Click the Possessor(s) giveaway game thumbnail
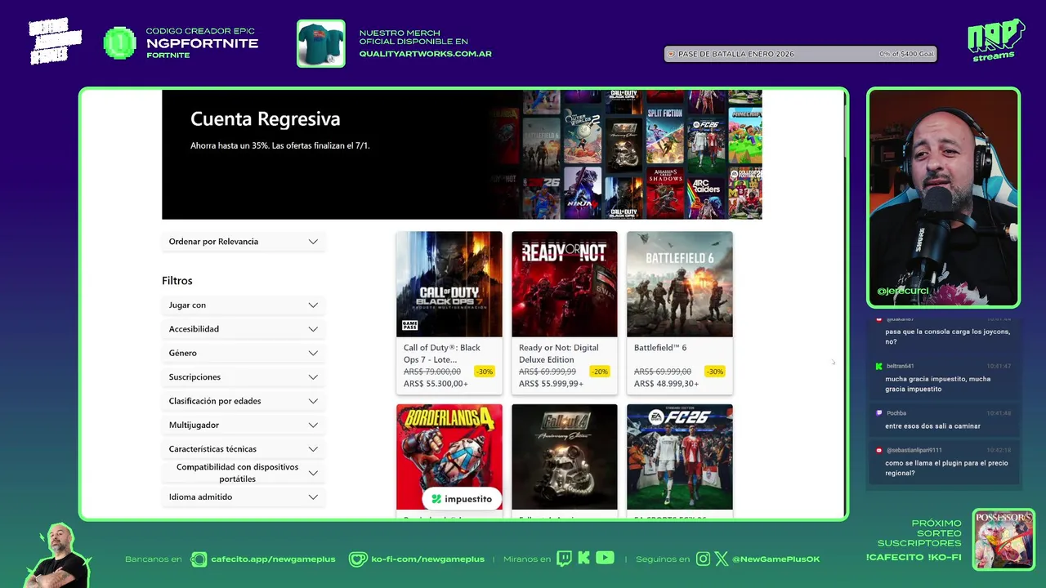The height and width of the screenshot is (588, 1046). (1004, 539)
